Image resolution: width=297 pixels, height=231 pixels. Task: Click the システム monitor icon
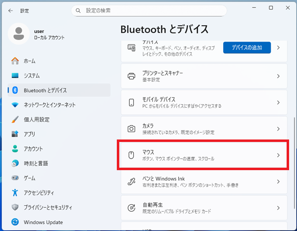point(15,76)
